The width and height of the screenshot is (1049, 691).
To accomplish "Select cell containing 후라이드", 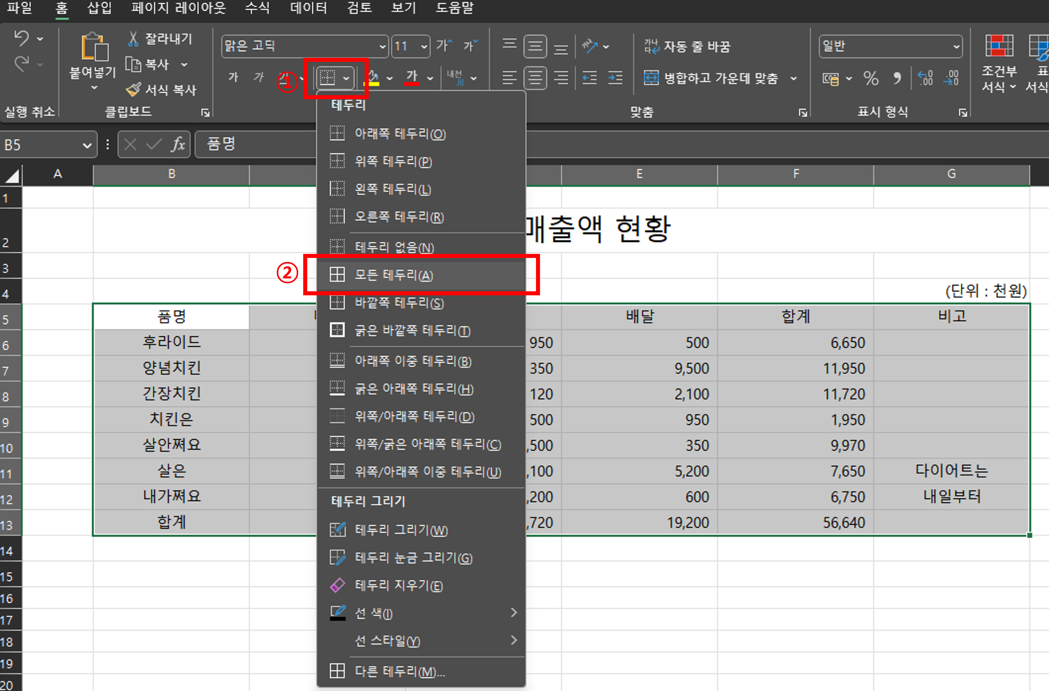I will (x=172, y=342).
